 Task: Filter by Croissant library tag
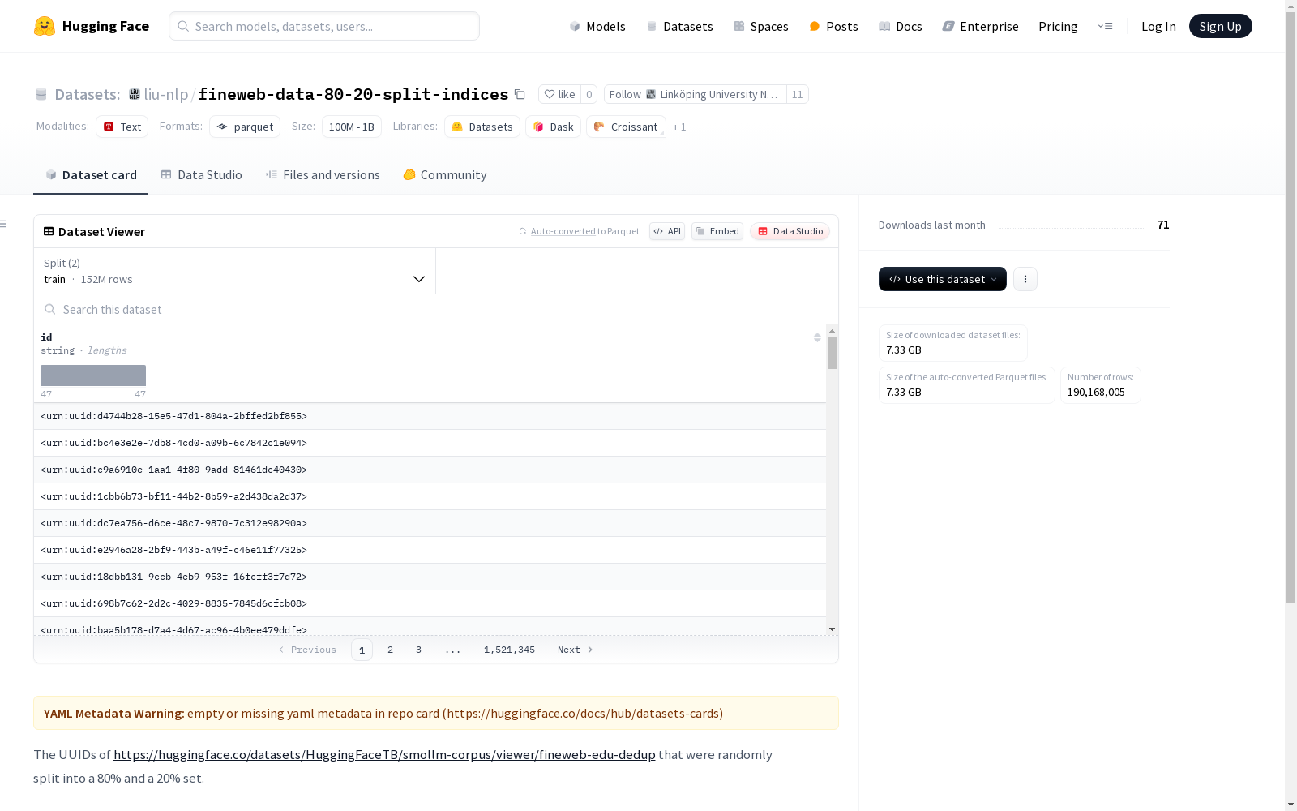pos(626,127)
